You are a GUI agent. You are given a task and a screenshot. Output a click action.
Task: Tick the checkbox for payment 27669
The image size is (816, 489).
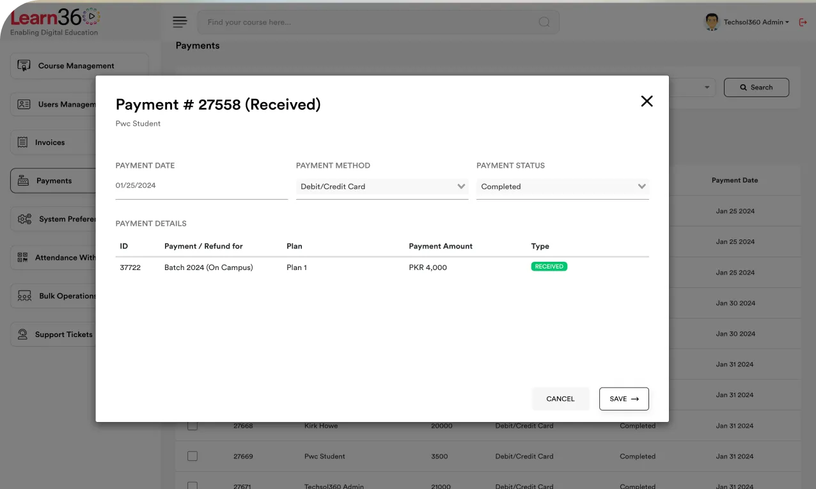(x=192, y=456)
